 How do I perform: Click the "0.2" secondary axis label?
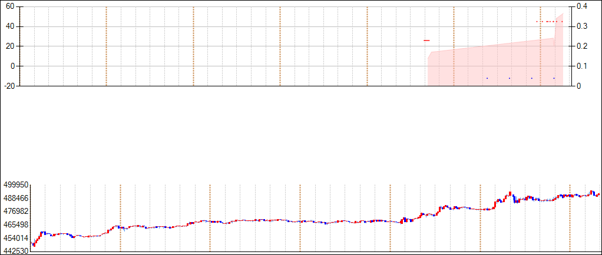[x=581, y=46]
